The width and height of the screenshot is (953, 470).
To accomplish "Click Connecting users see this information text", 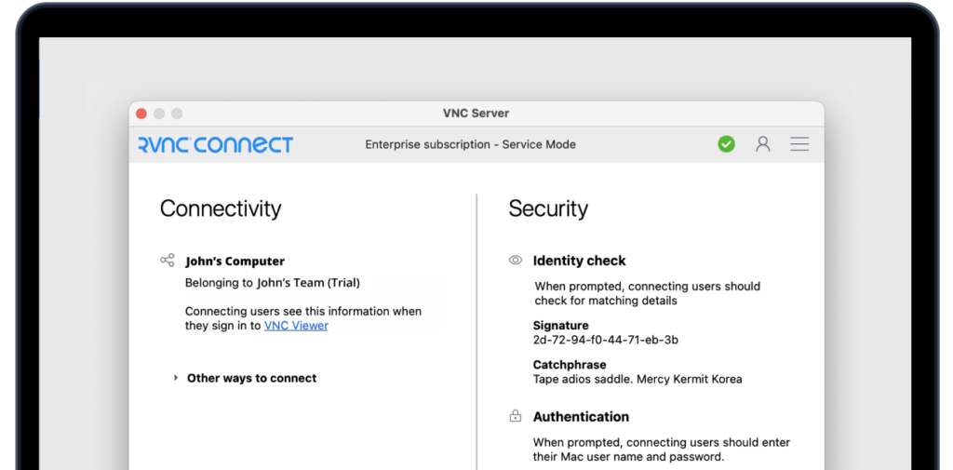I will point(303,318).
